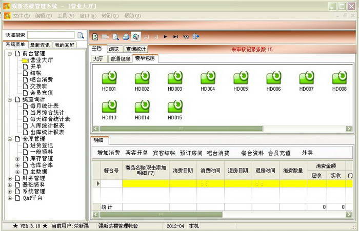Select room HD001
The height and width of the screenshot is (231, 359).
point(109,81)
